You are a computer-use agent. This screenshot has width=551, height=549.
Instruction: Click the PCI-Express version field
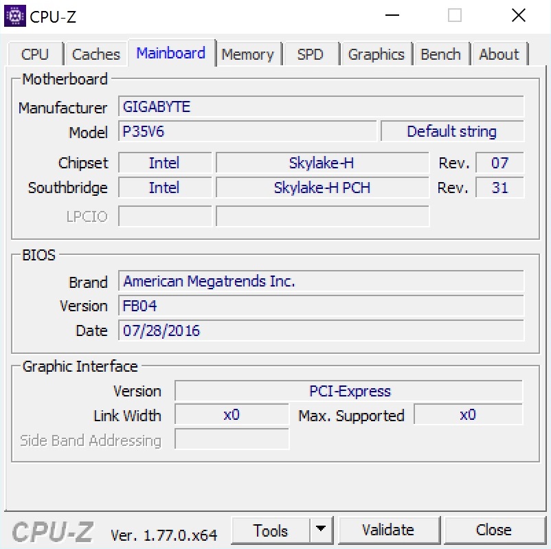point(348,391)
